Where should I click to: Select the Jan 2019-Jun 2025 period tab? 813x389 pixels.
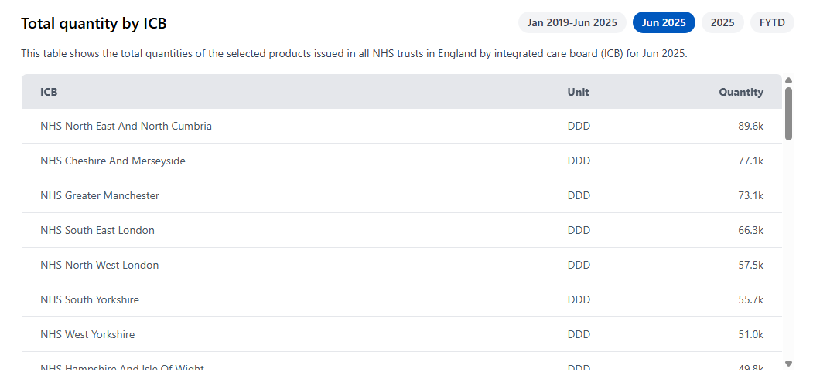[x=572, y=22]
